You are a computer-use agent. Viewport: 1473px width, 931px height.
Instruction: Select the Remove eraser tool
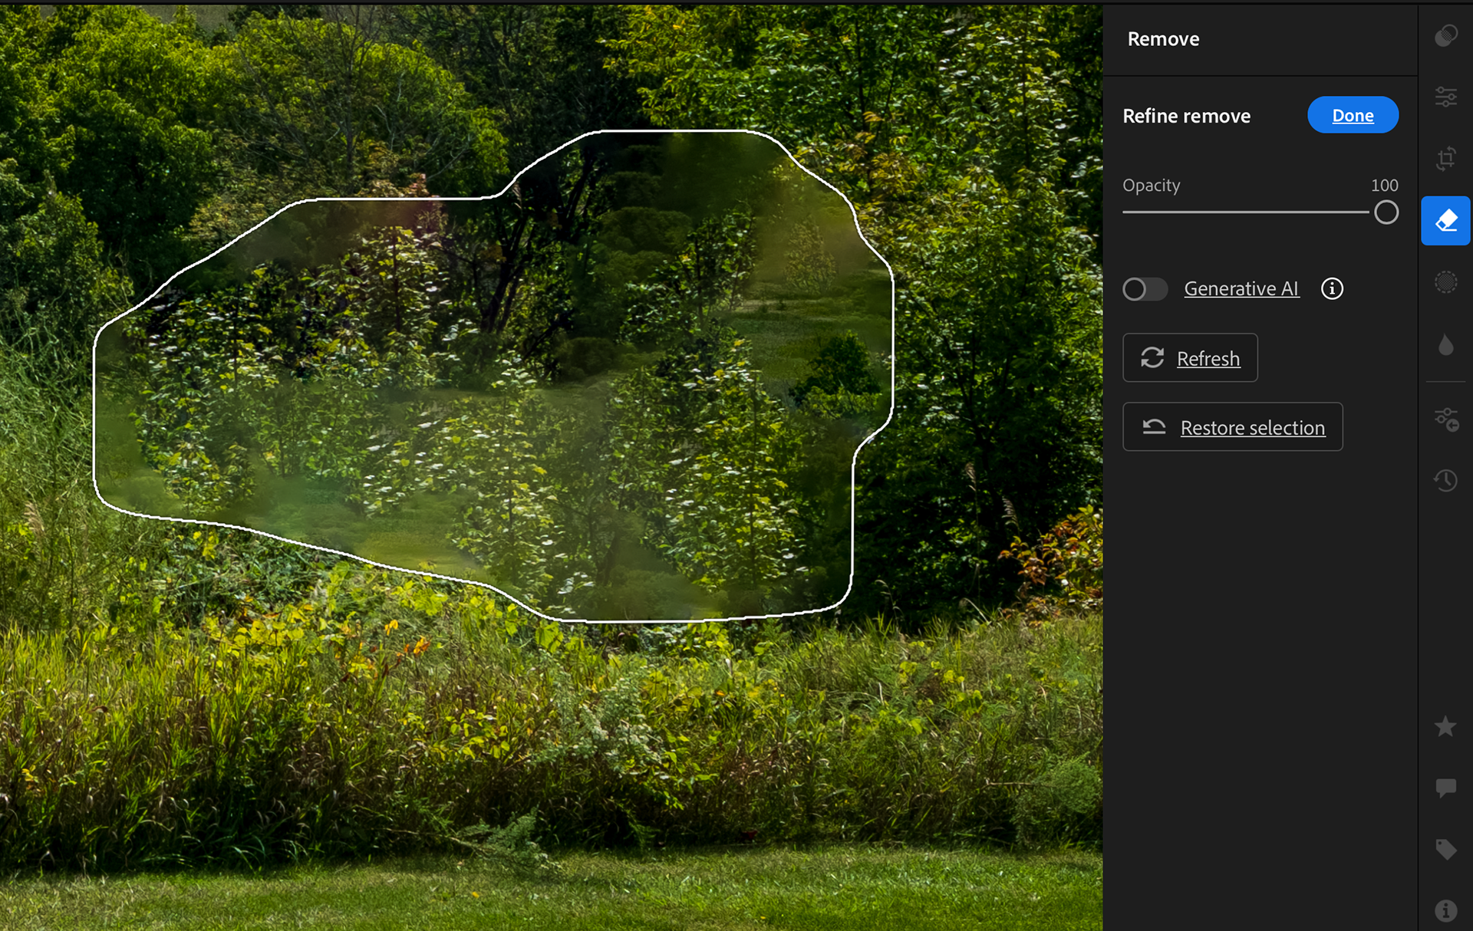coord(1445,221)
